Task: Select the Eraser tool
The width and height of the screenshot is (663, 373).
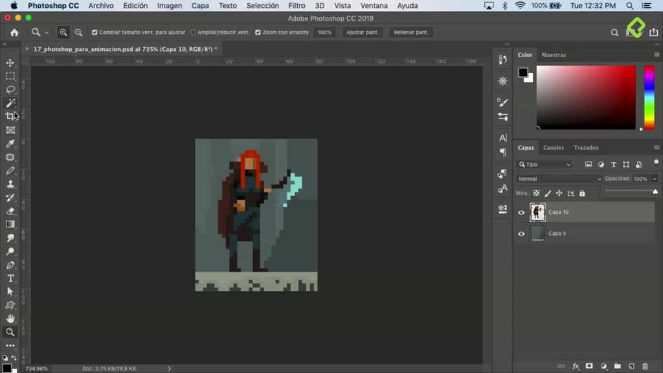Action: [10, 211]
